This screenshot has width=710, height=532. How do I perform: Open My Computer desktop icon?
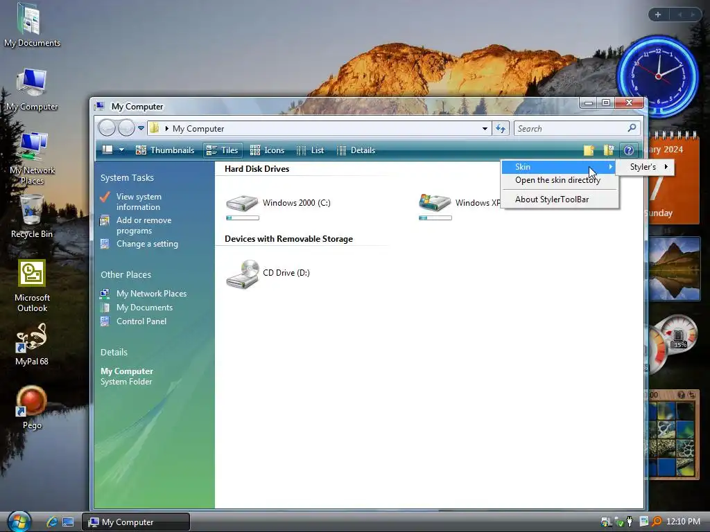pos(32,89)
